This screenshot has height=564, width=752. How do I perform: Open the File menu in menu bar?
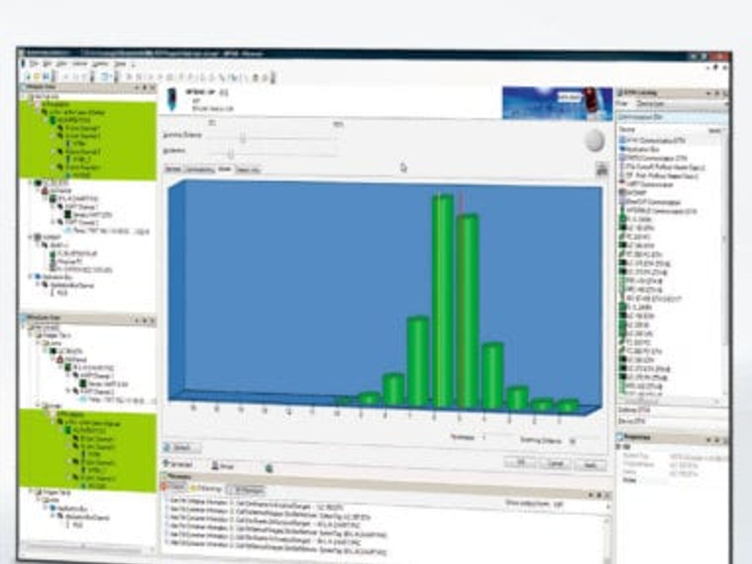(34, 64)
